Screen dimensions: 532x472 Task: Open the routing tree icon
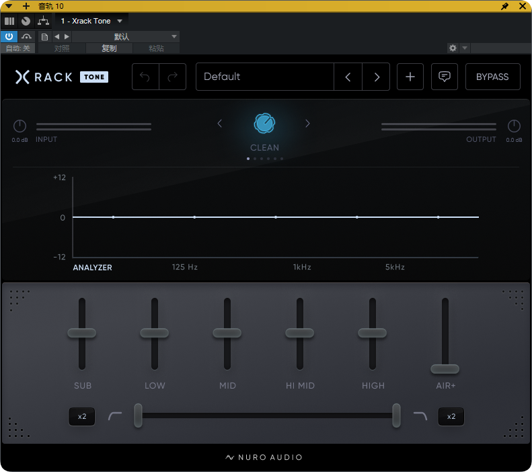pyautogui.click(x=43, y=21)
